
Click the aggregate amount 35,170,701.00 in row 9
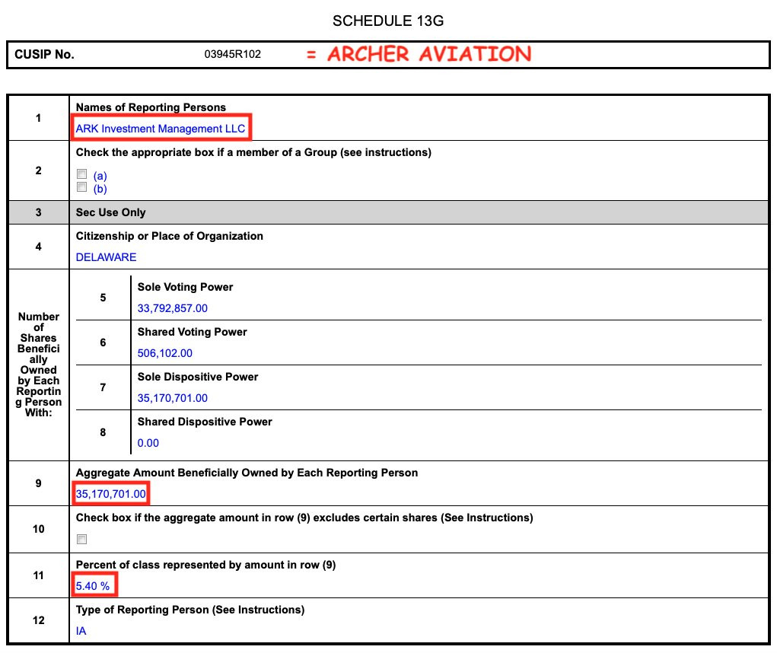point(110,494)
